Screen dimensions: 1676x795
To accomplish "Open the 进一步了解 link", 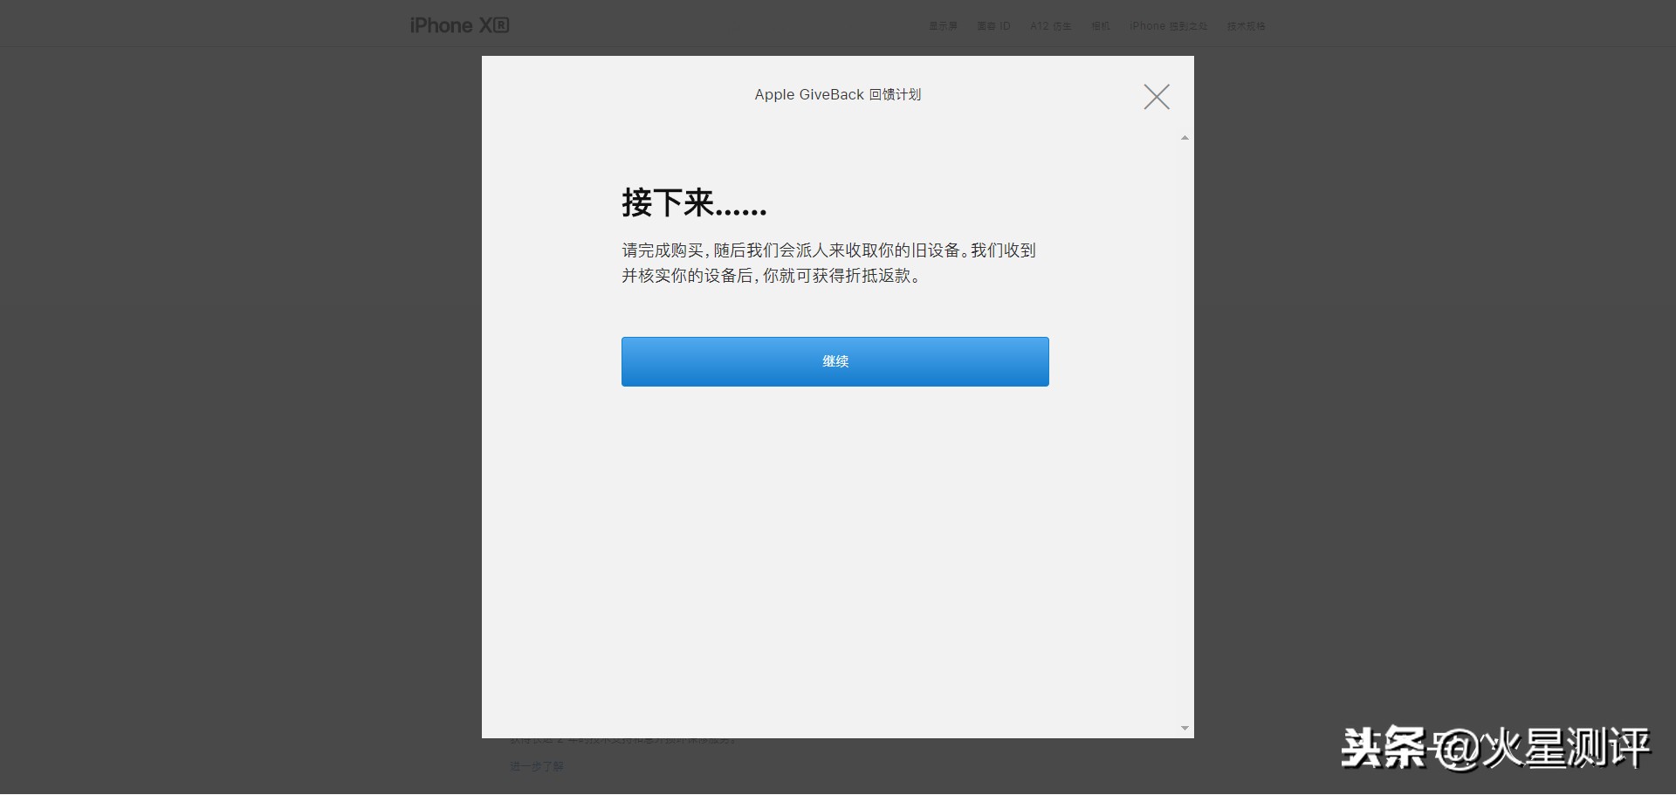I will pyautogui.click(x=536, y=766).
